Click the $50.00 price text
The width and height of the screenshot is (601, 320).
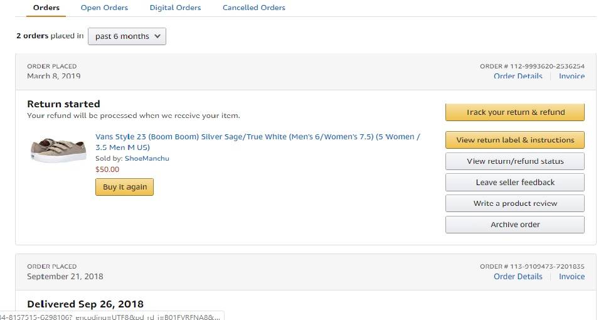click(x=107, y=169)
